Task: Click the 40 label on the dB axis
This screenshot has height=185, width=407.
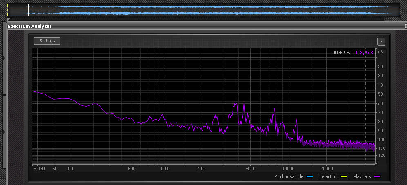Action: [380, 85]
